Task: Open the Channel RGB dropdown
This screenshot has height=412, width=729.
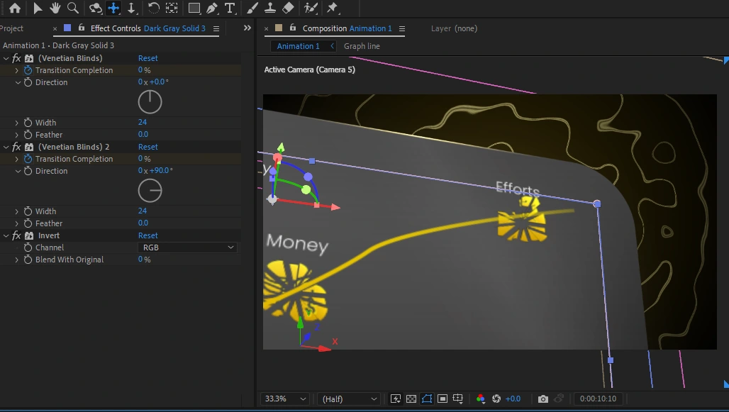Action: 187,247
